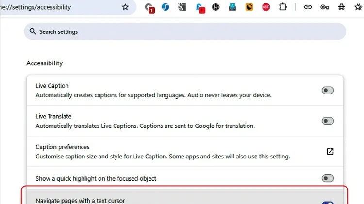Click the Search settings input field
The image size is (364, 204).
184,31
